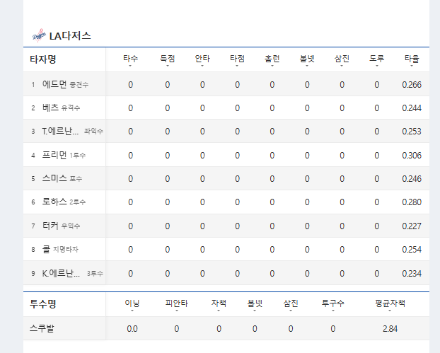This screenshot has width=440, height=353.
Task: Click batting average 0.266
Action: (x=412, y=84)
